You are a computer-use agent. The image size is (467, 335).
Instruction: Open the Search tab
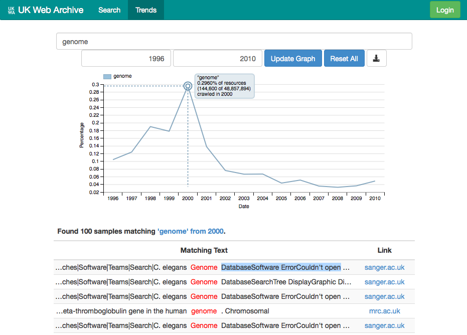(x=109, y=10)
